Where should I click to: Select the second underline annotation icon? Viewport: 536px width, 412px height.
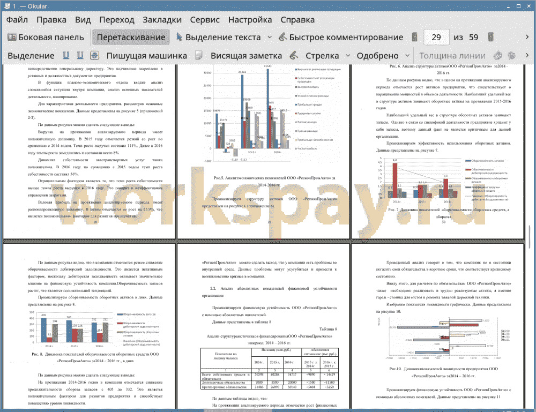pos(80,55)
